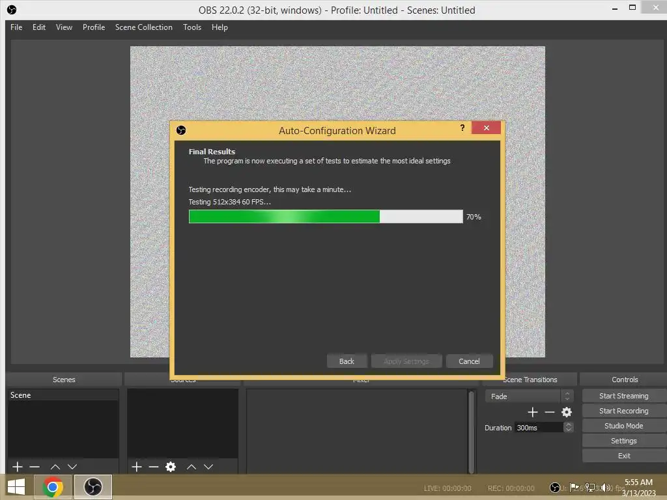
Task: Add a new source with plus icon
Action: tap(137, 467)
